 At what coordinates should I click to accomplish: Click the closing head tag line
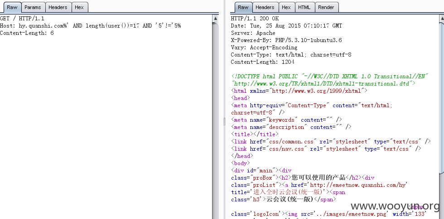242,156
